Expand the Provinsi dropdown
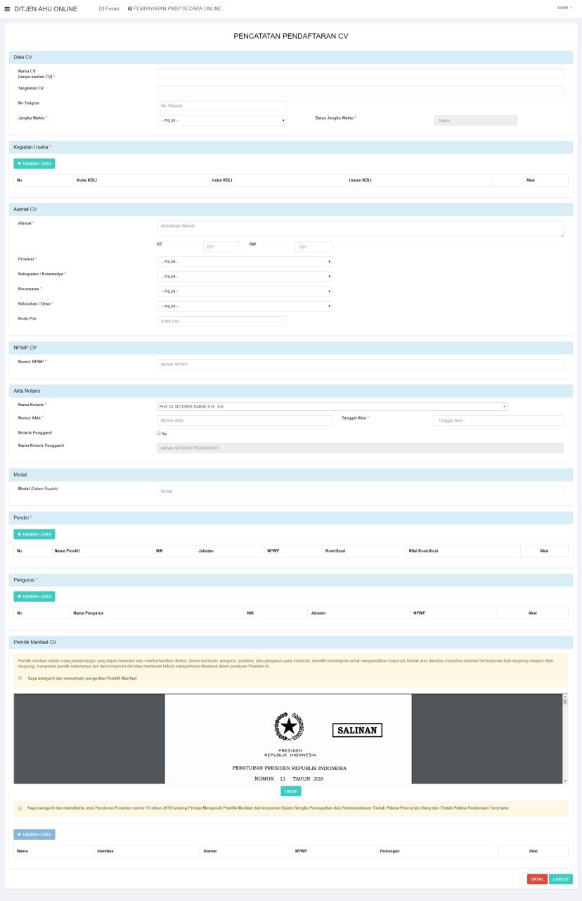 [x=244, y=262]
